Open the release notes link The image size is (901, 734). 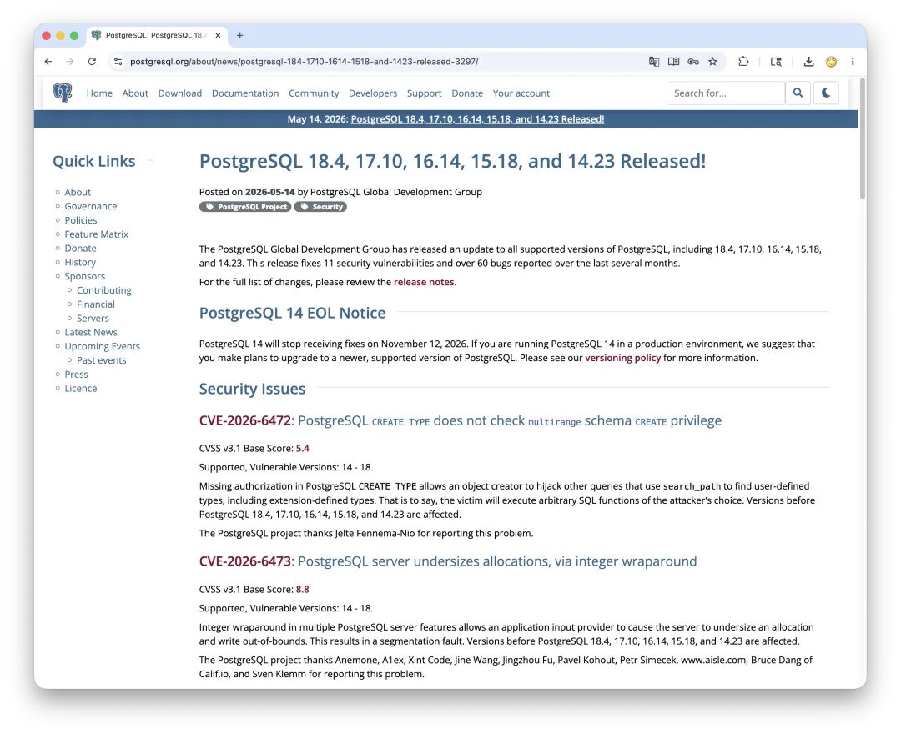tap(424, 282)
